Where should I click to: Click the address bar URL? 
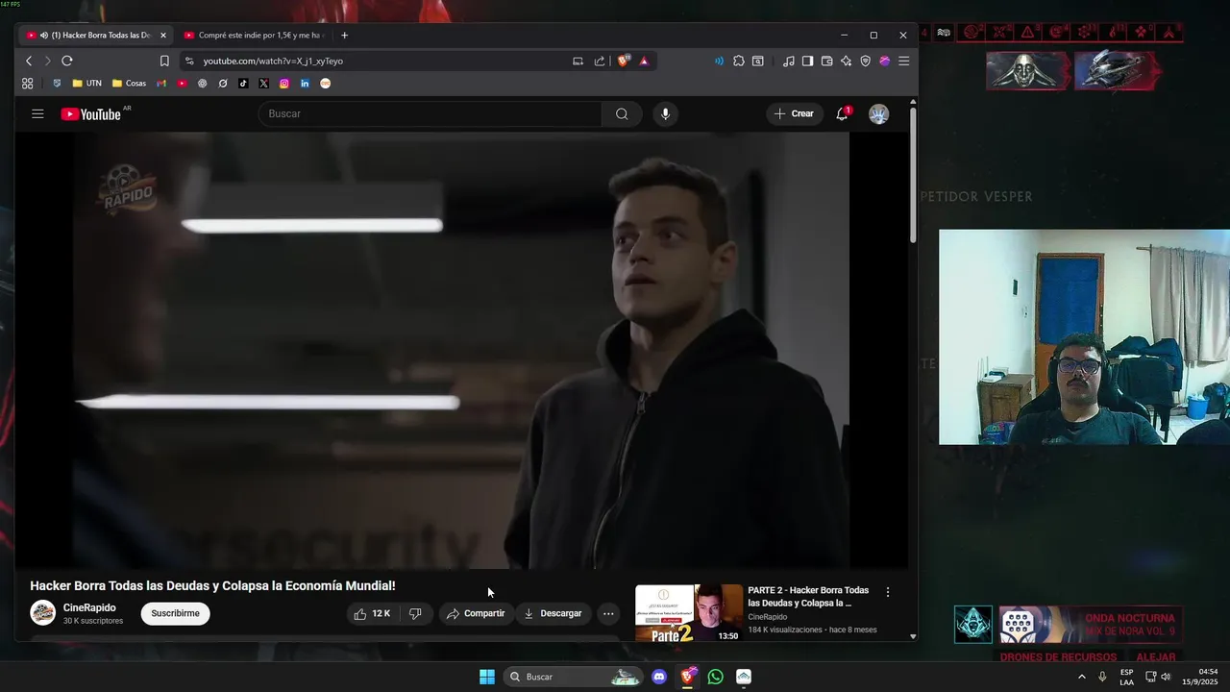point(273,61)
